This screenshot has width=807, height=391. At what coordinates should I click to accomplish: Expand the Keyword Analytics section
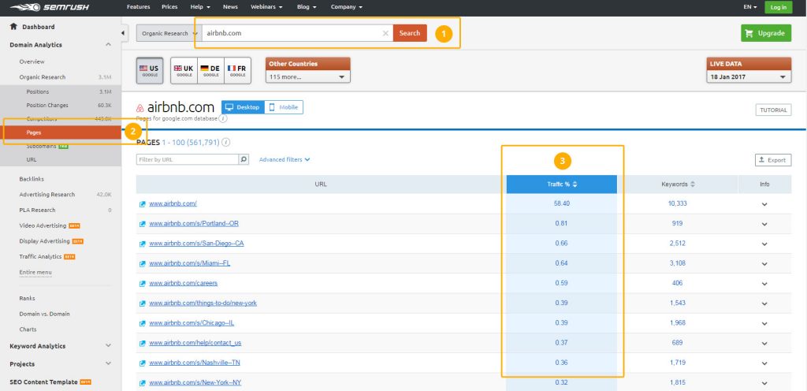[x=108, y=346]
